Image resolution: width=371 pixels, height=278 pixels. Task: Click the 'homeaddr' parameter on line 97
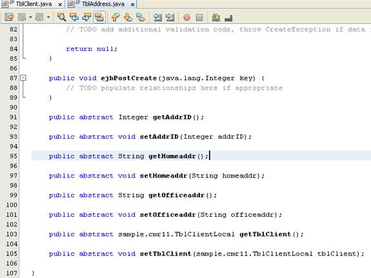point(239,176)
